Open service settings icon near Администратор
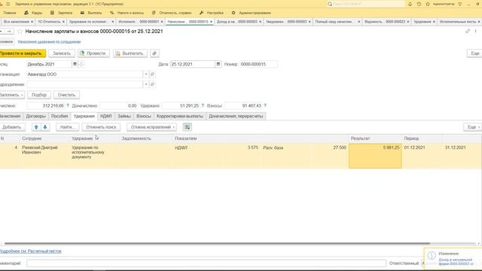 [x=460, y=4]
